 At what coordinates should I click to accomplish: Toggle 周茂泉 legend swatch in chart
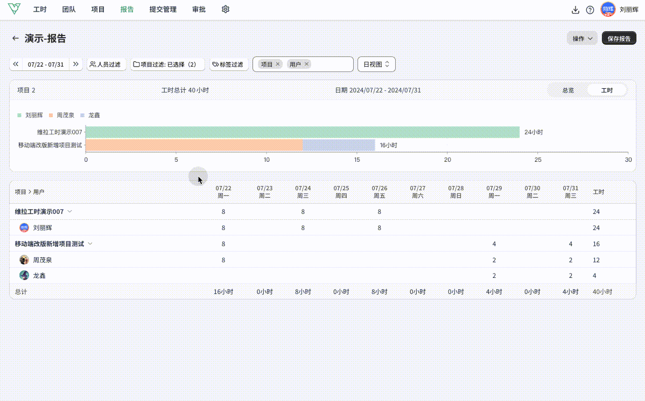tap(51, 116)
